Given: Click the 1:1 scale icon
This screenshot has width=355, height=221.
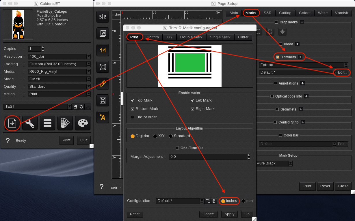Looking at the screenshot, I should 103,50.
